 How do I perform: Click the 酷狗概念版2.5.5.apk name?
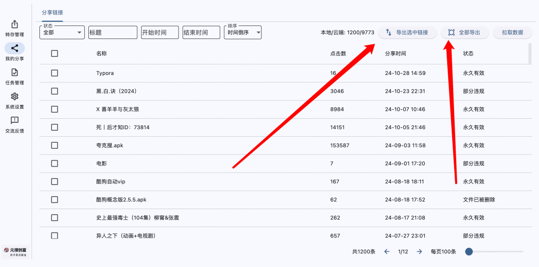(122, 200)
